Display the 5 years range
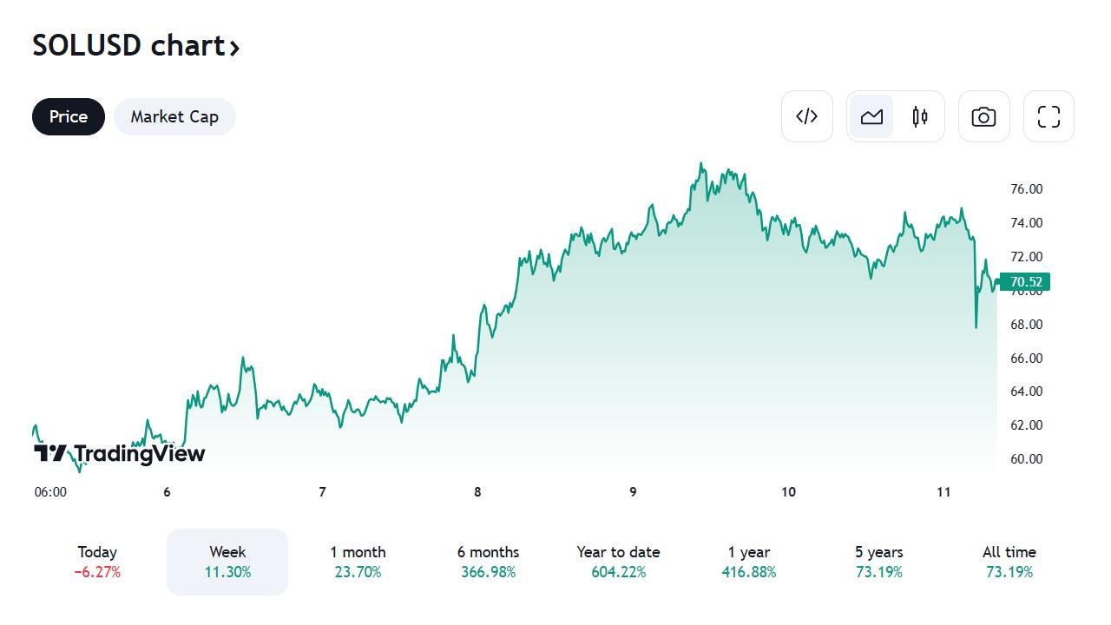Viewport: 1111px width, 625px height. click(x=878, y=562)
